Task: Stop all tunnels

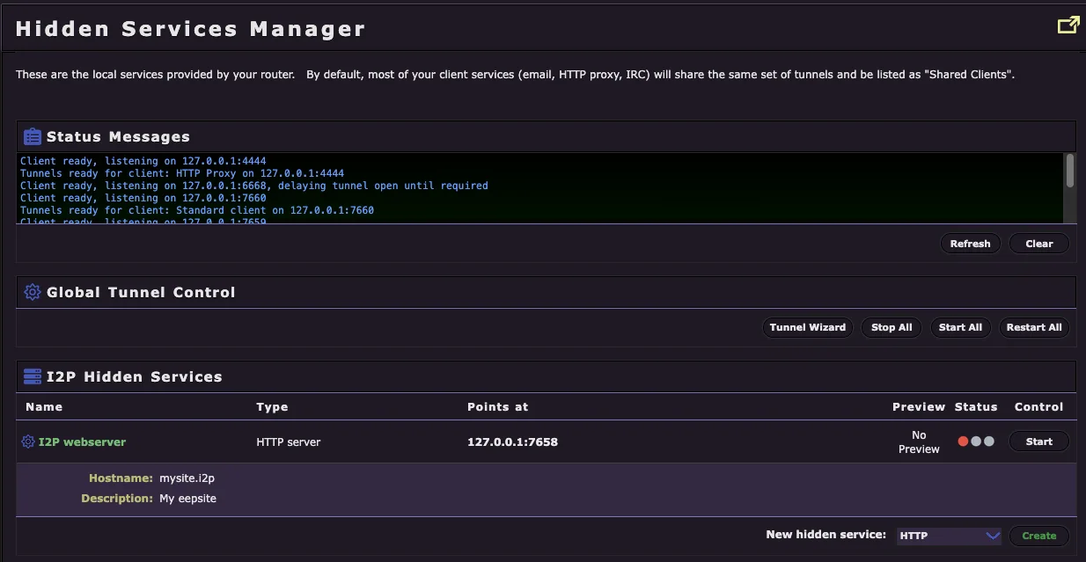Action: pyautogui.click(x=891, y=327)
